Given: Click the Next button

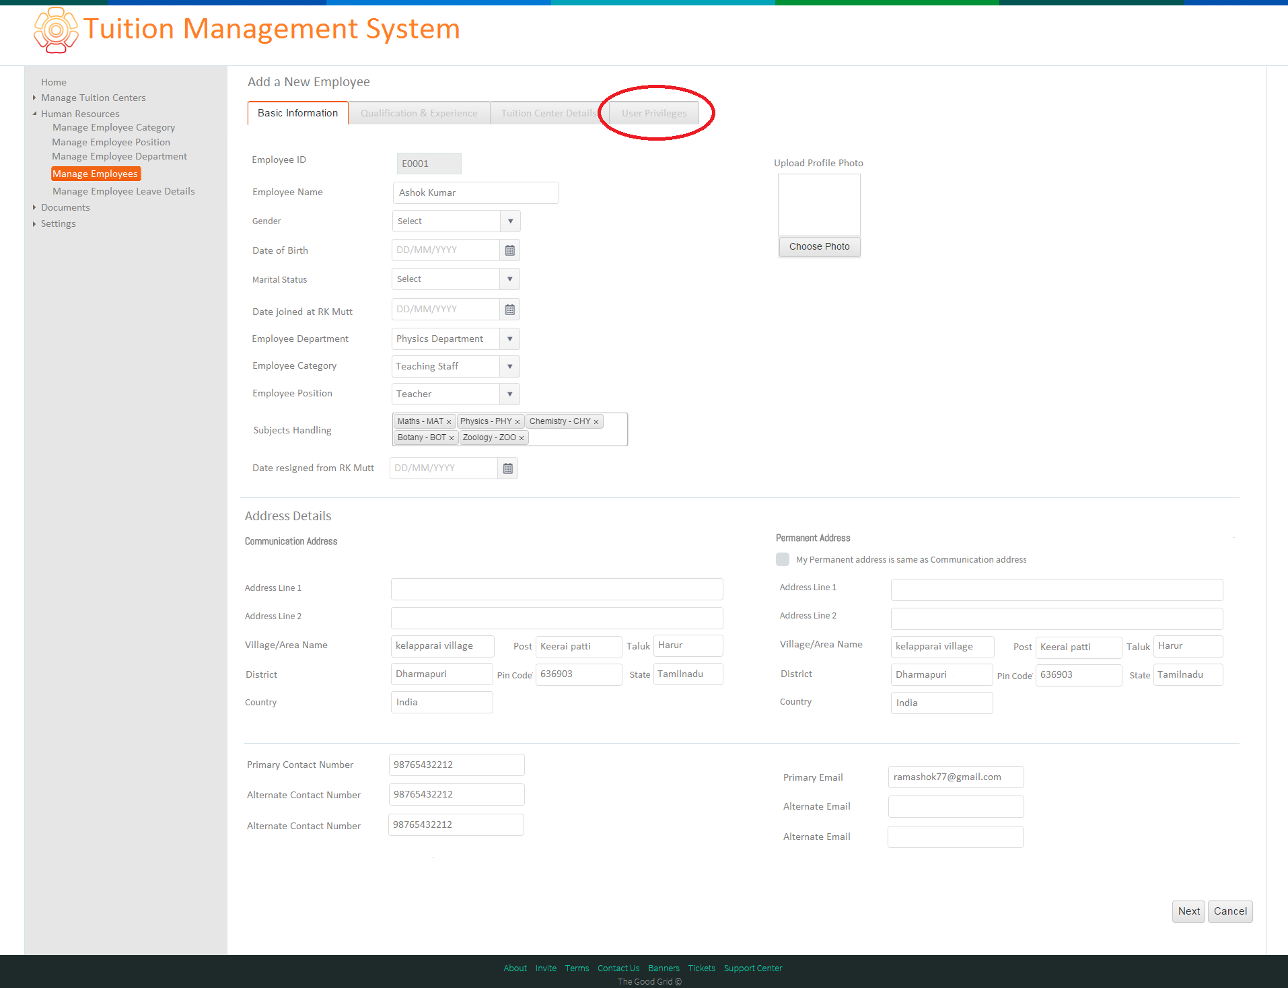Looking at the screenshot, I should tap(1188, 911).
